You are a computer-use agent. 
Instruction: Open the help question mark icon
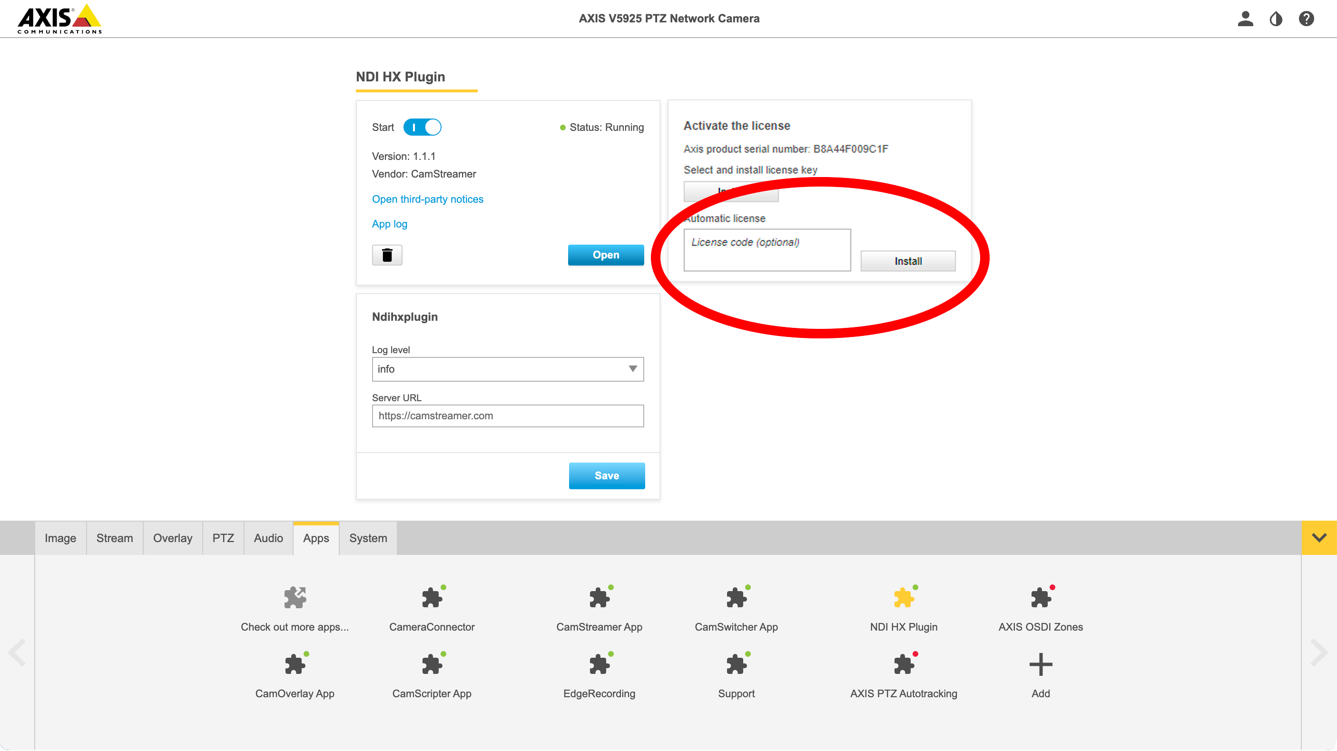click(x=1306, y=19)
